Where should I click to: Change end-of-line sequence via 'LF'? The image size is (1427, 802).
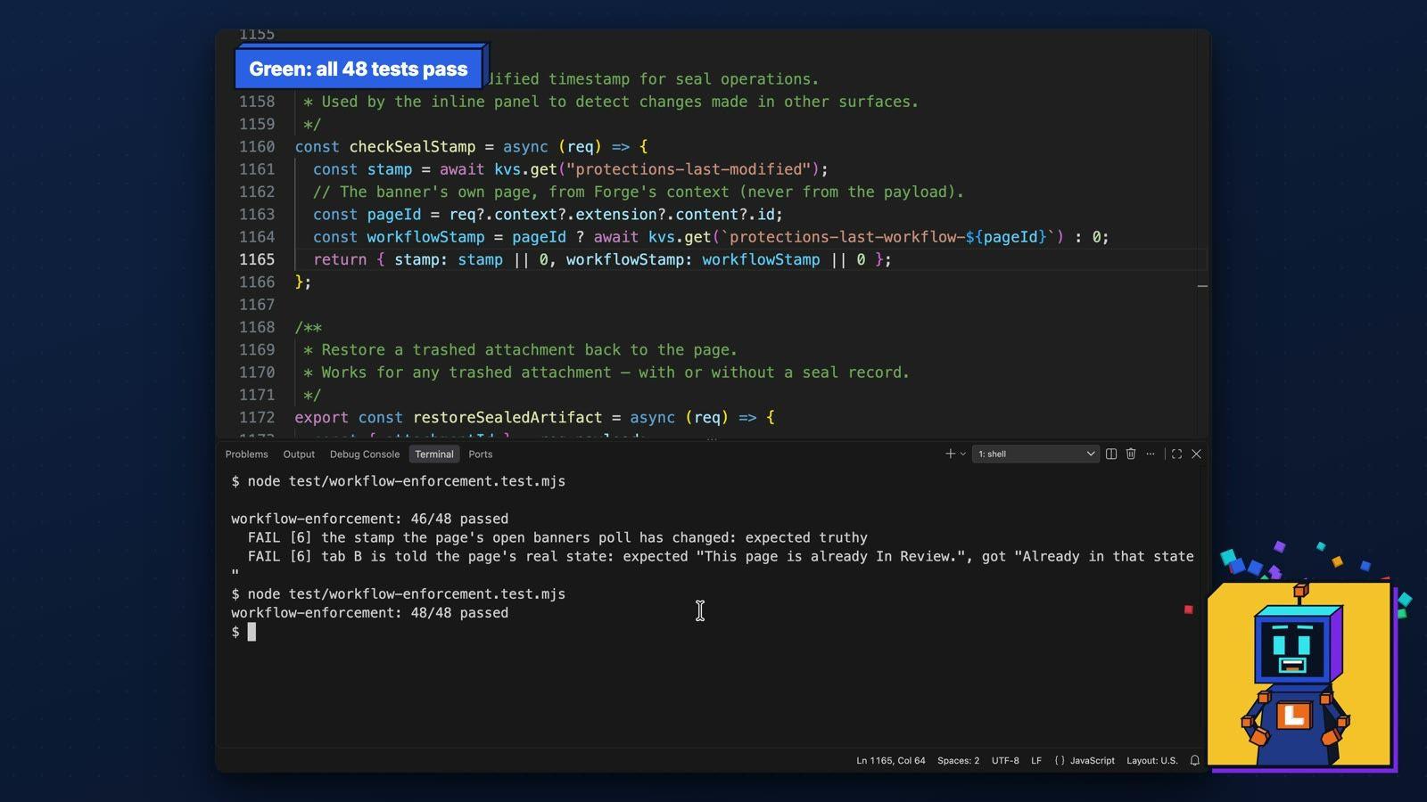coord(1036,761)
